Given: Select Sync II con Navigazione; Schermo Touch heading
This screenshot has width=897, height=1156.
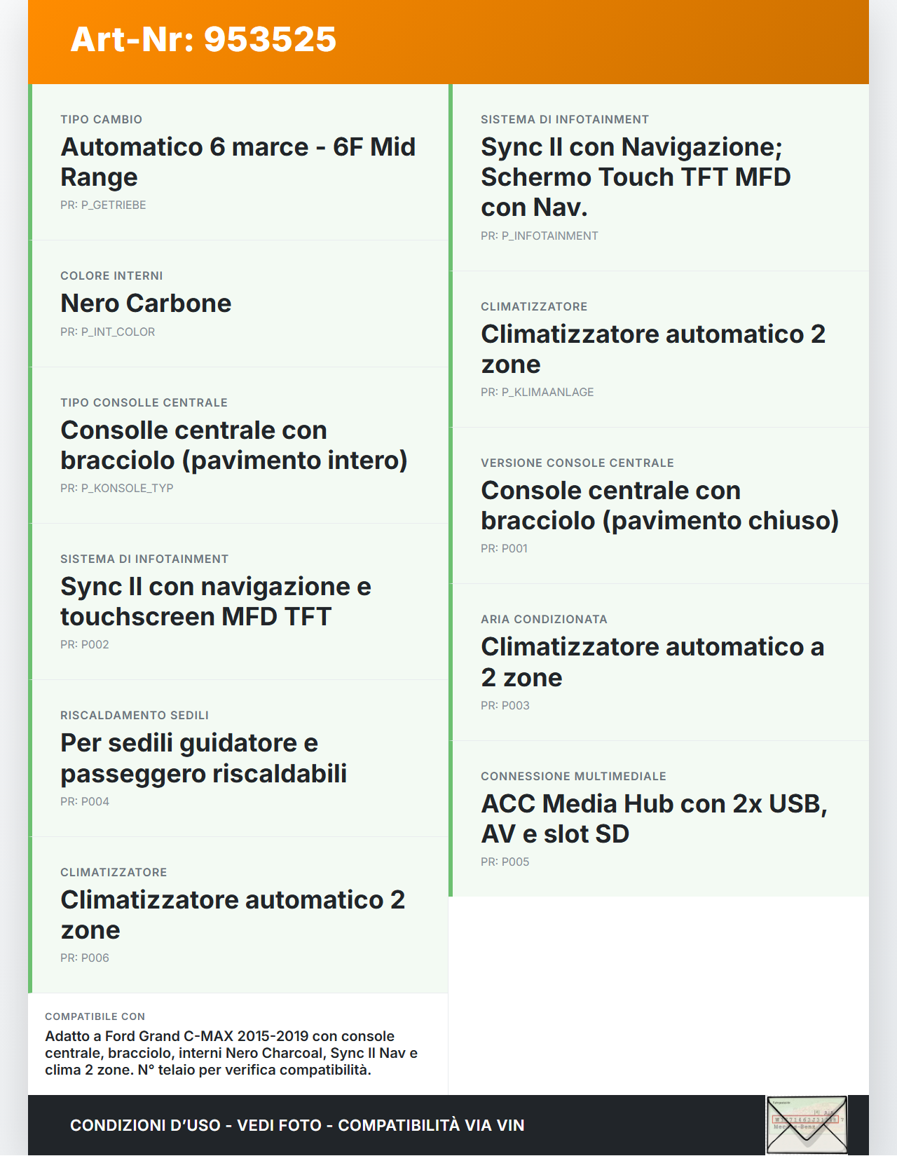Looking at the screenshot, I should click(x=635, y=177).
